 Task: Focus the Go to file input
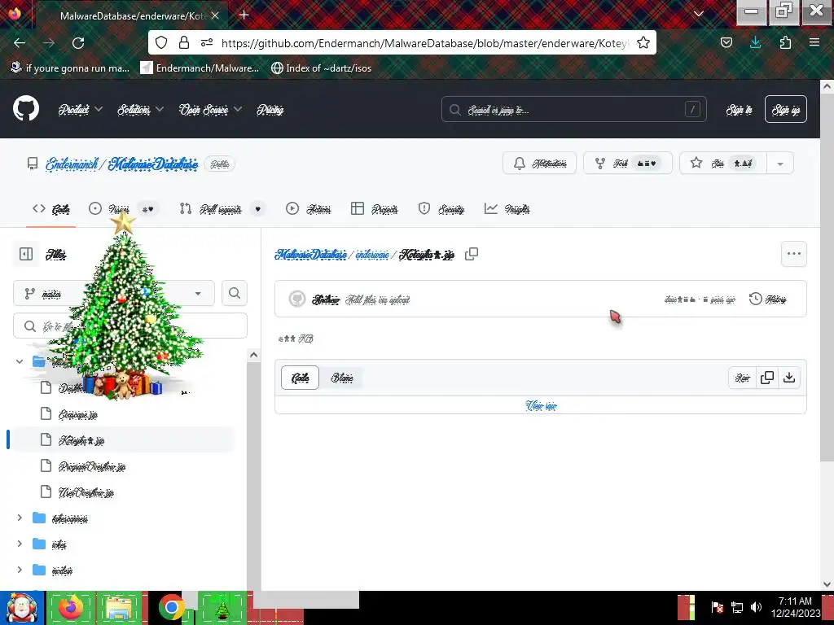click(130, 326)
